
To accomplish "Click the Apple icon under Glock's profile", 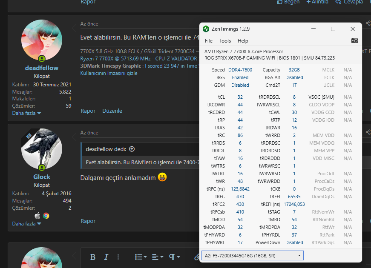I will coord(37,216).
